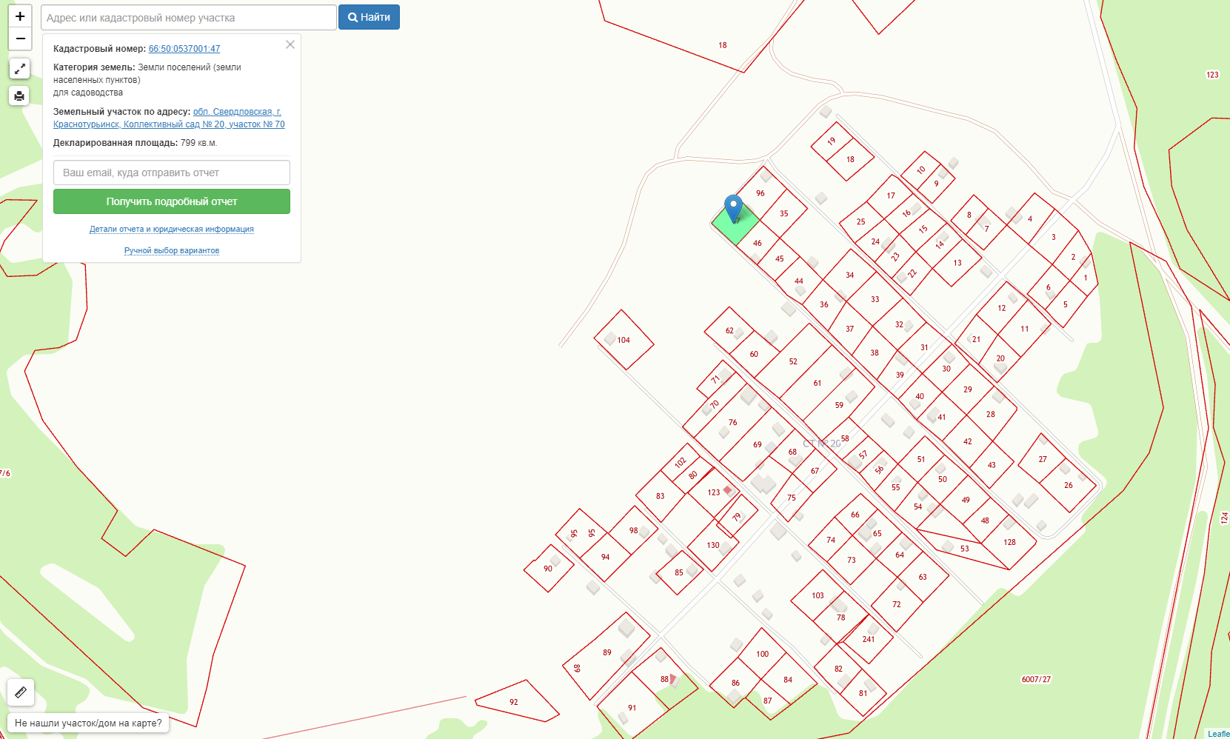Open Детали отчета и юридическая информация link
The width and height of the screenshot is (1230, 739).
point(172,229)
